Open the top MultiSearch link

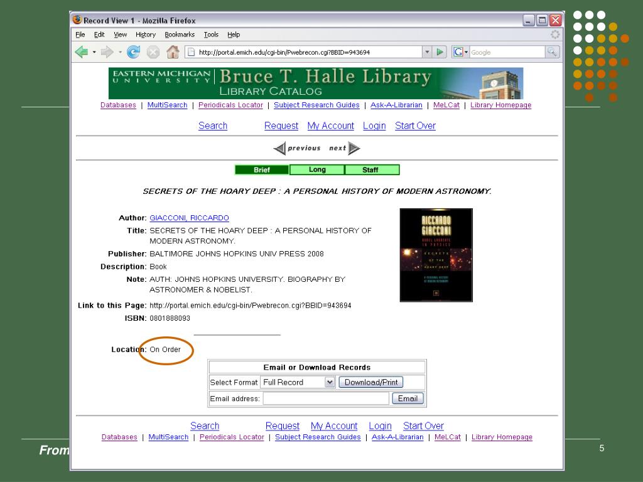click(x=167, y=105)
